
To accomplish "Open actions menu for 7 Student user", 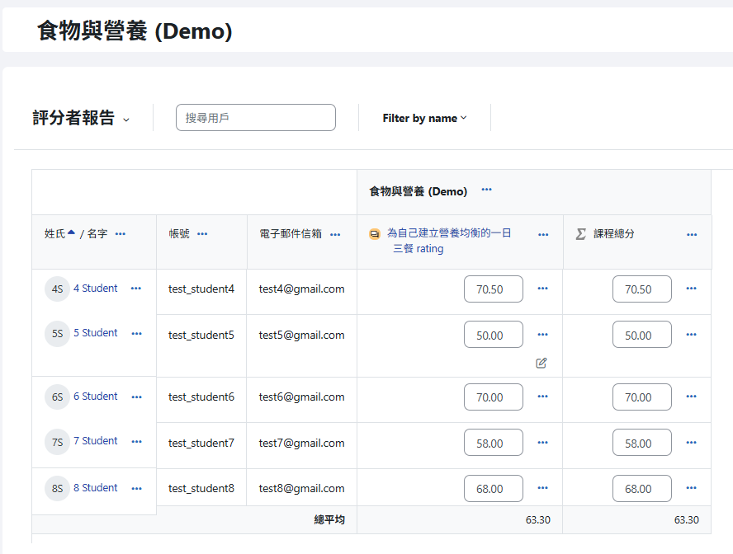I will 136,441.
